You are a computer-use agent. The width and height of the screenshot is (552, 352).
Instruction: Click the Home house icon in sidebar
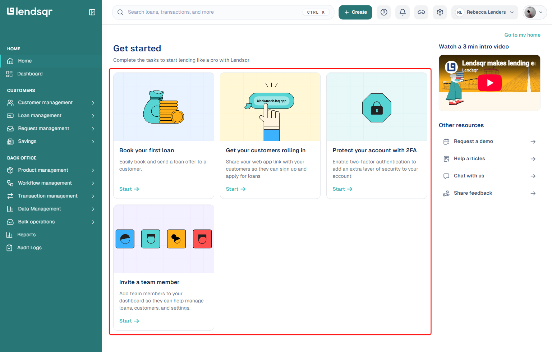click(10, 61)
